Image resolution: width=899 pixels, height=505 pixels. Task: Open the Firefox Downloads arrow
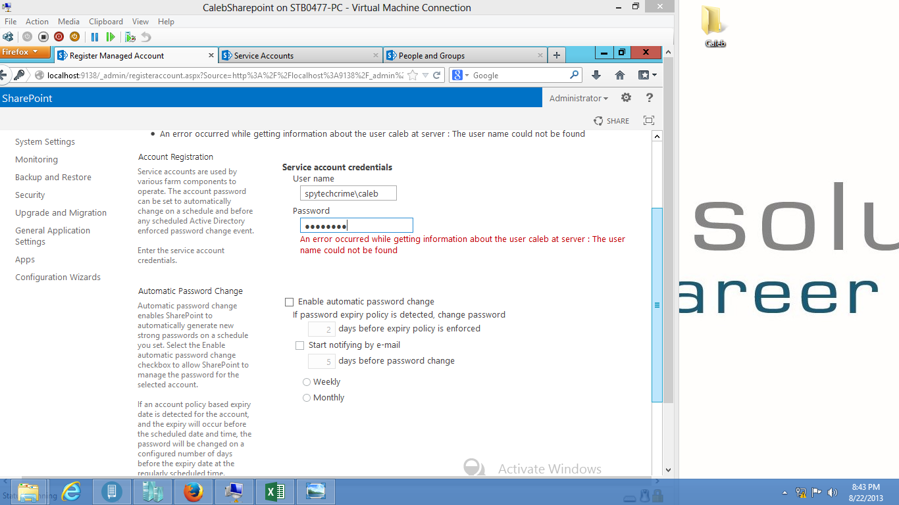(596, 75)
